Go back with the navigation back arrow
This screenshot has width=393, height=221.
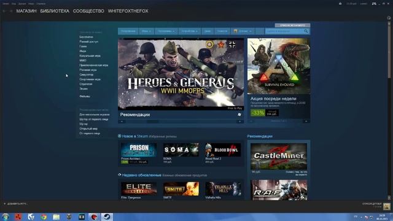pyautogui.click(x=4, y=11)
